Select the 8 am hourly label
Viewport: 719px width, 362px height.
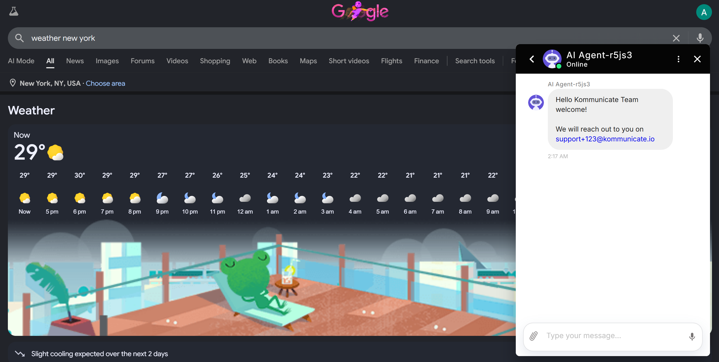[x=465, y=212]
